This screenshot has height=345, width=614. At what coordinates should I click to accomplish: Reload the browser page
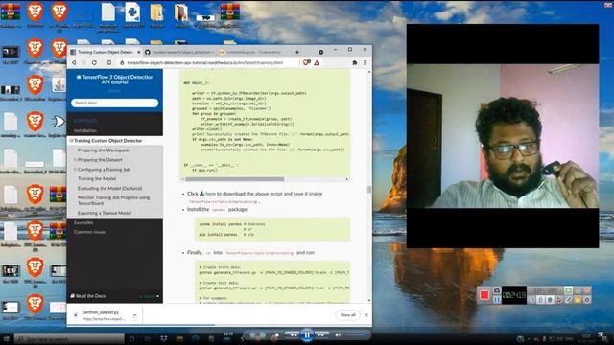[94, 62]
